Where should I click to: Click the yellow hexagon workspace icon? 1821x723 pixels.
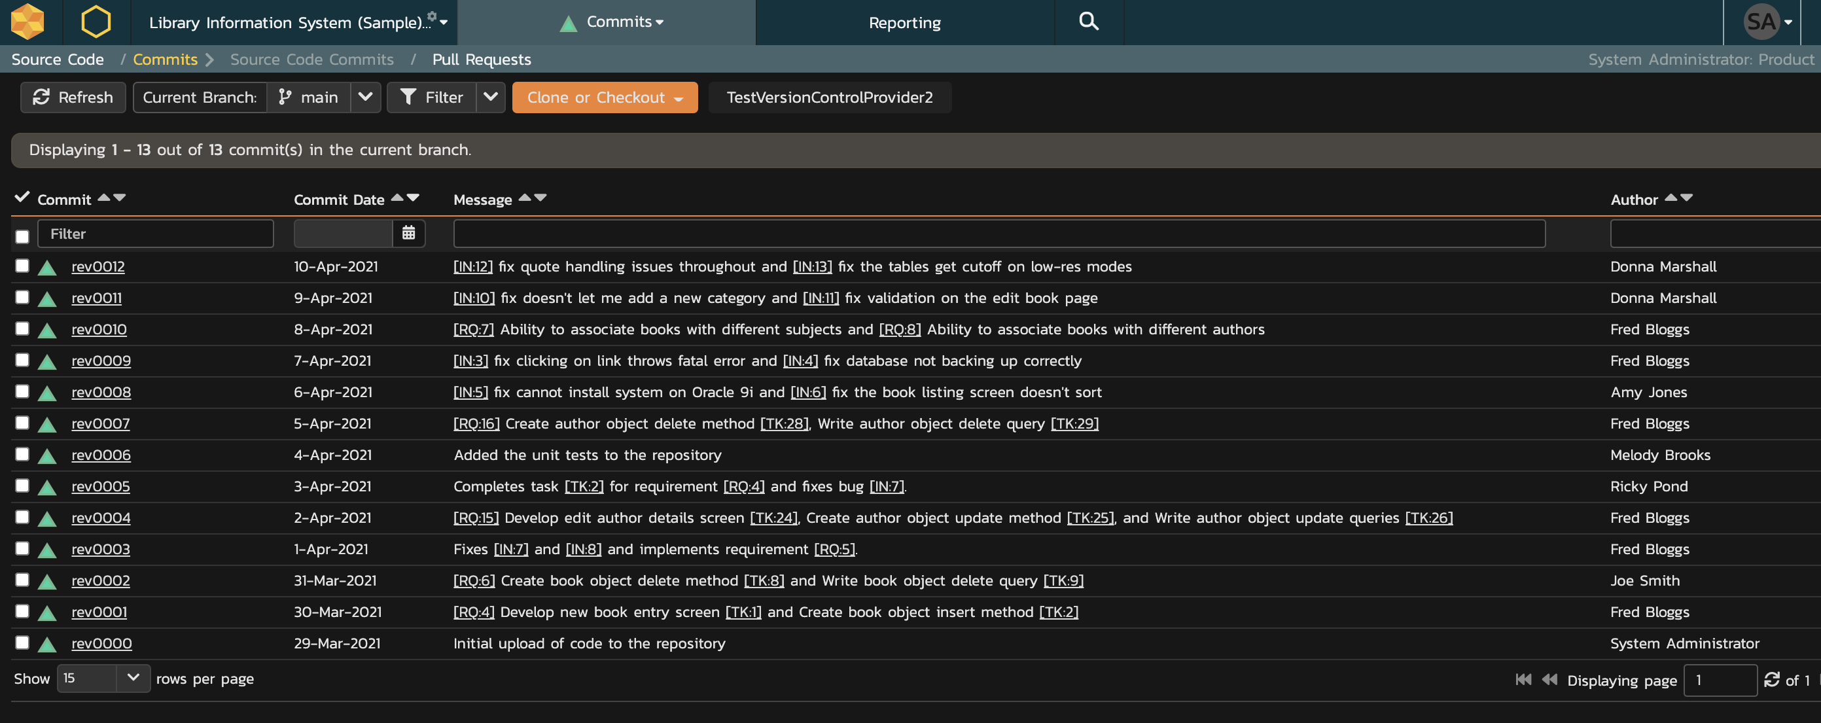coord(96,22)
